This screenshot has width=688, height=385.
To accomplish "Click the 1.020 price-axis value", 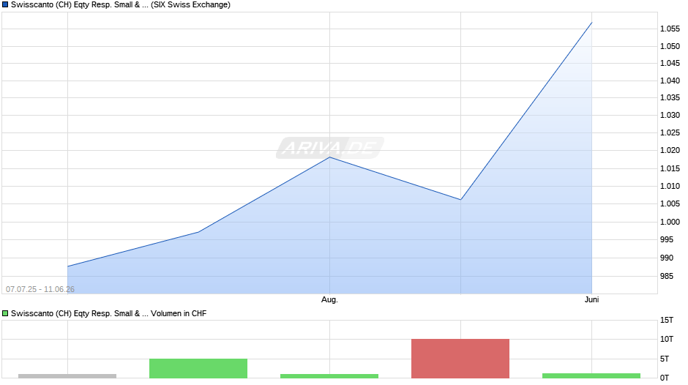I will [670, 150].
